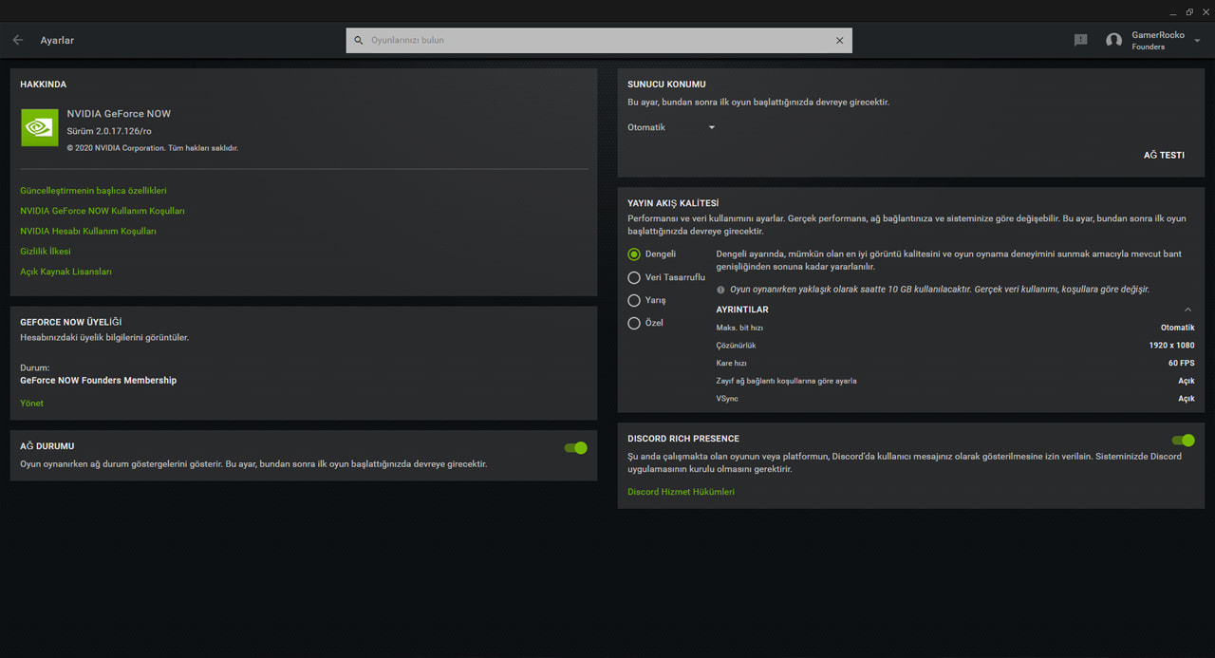This screenshot has height=658, width=1215.
Task: Restore the window using title bar icon
Action: click(1189, 12)
